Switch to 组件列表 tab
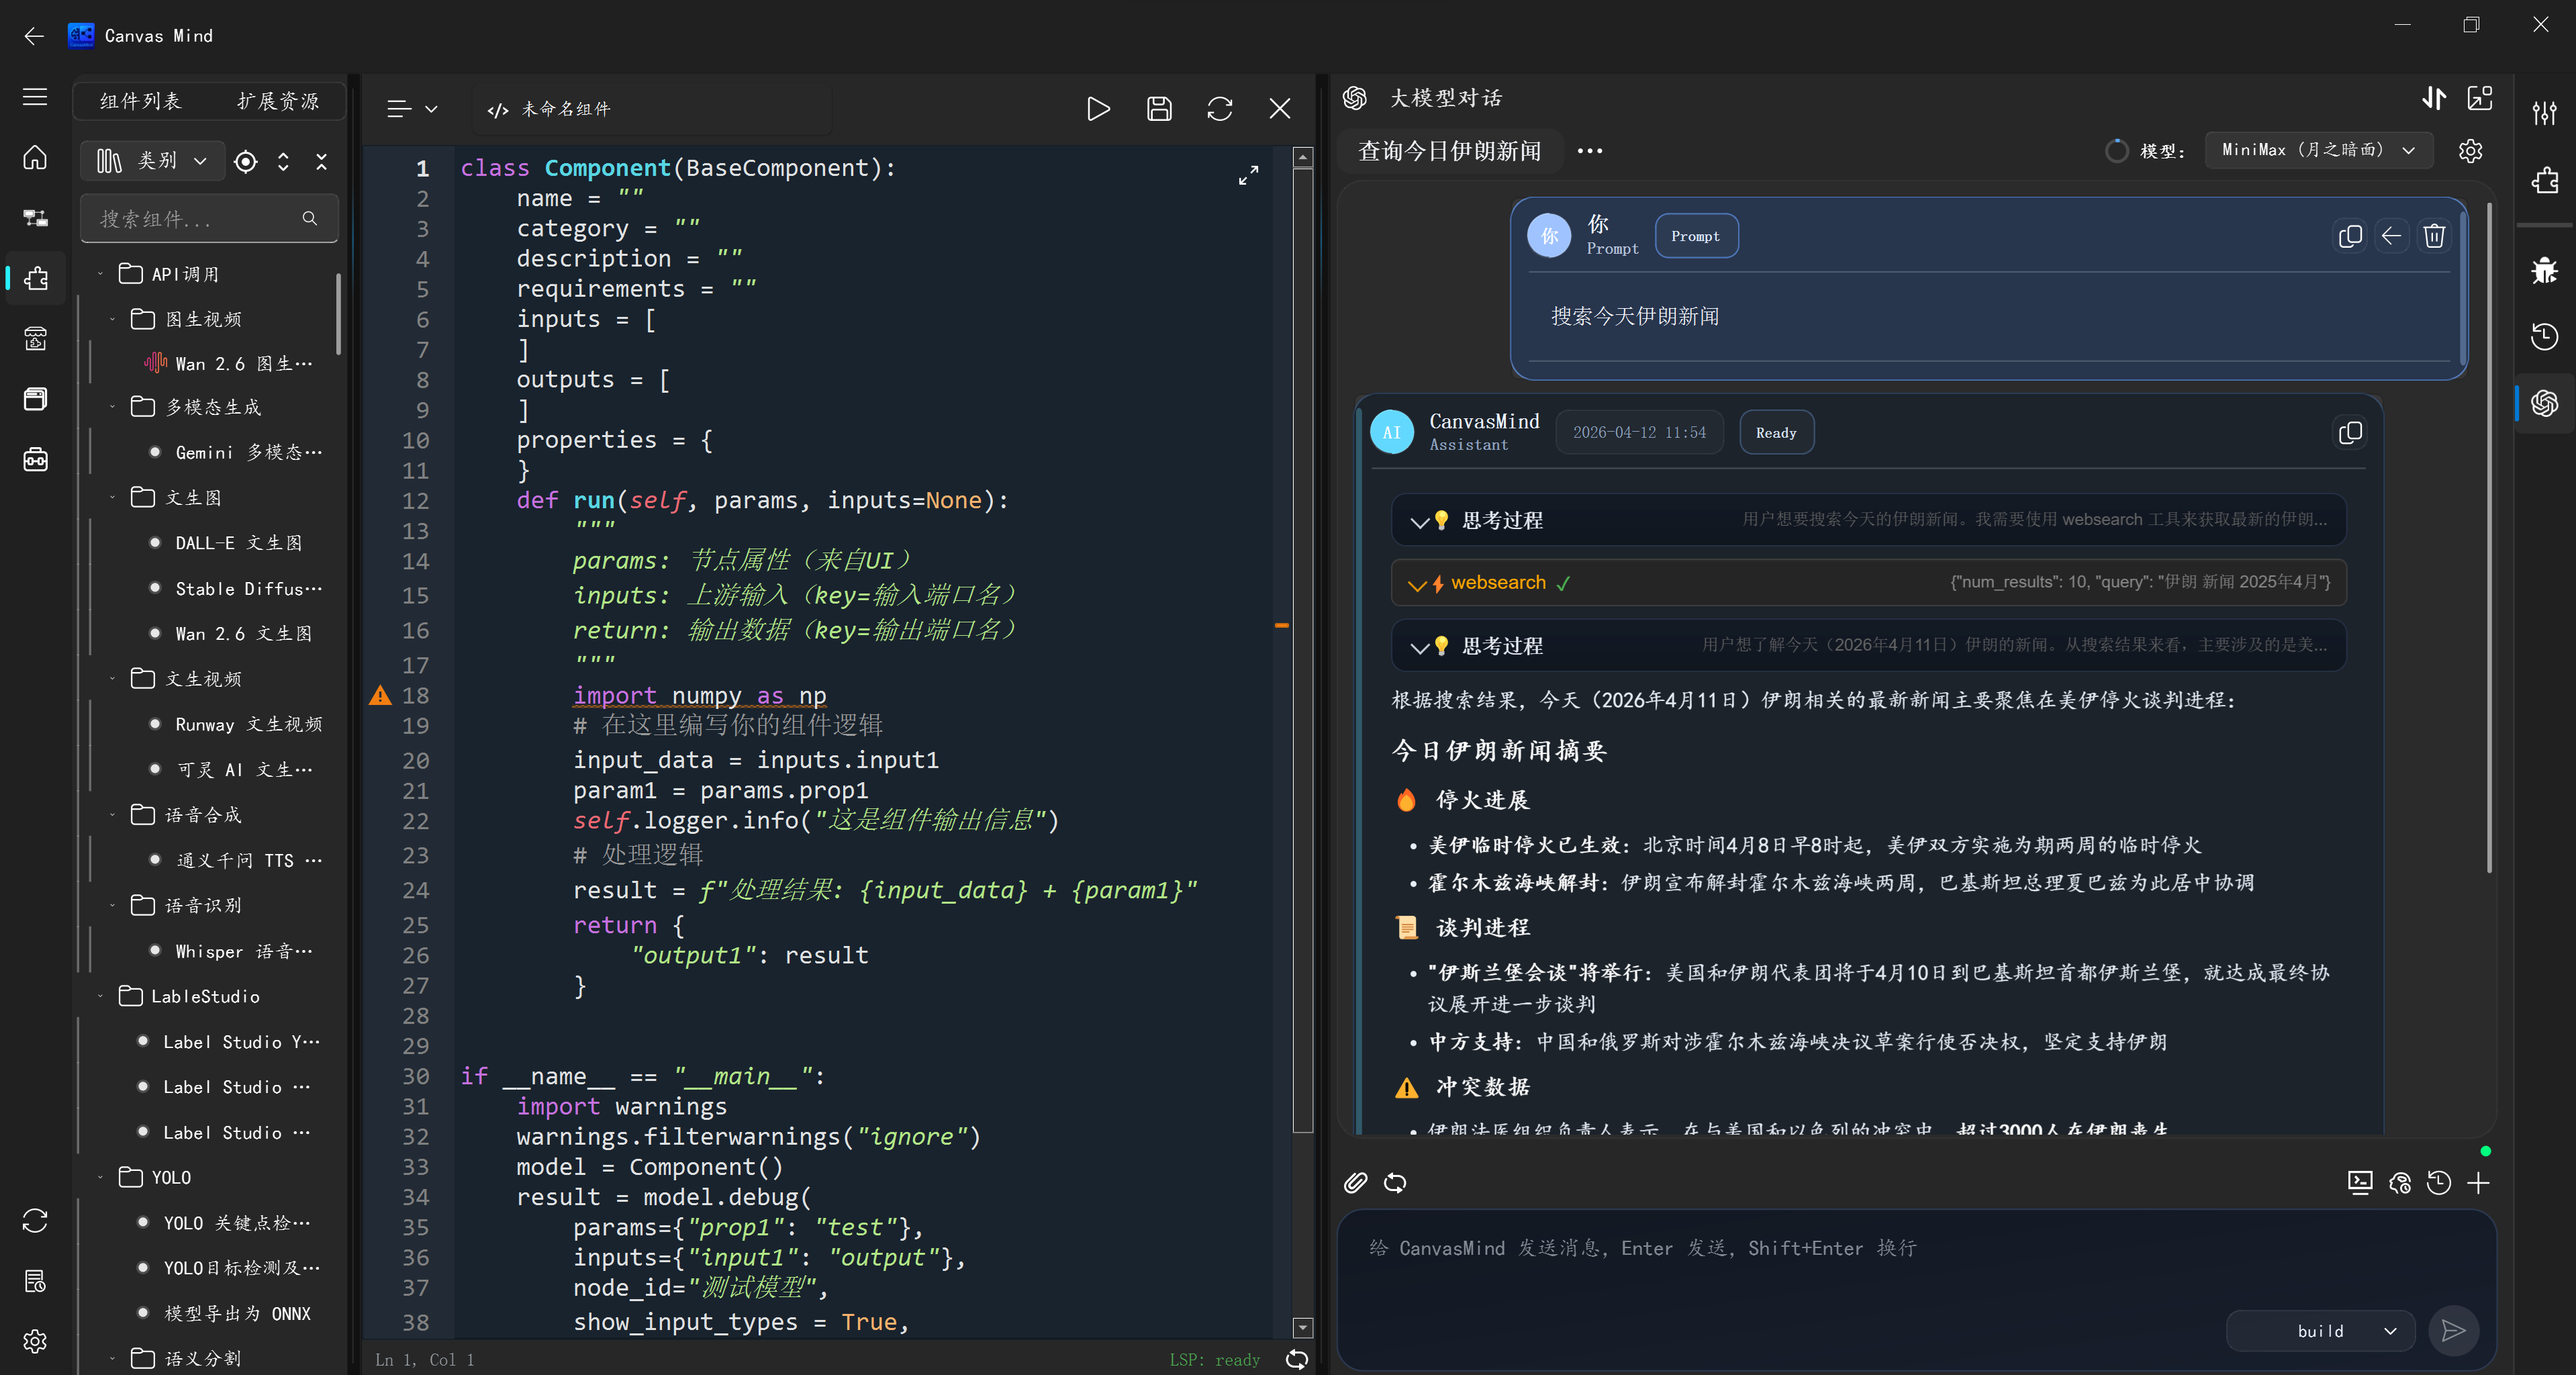 pos(141,101)
